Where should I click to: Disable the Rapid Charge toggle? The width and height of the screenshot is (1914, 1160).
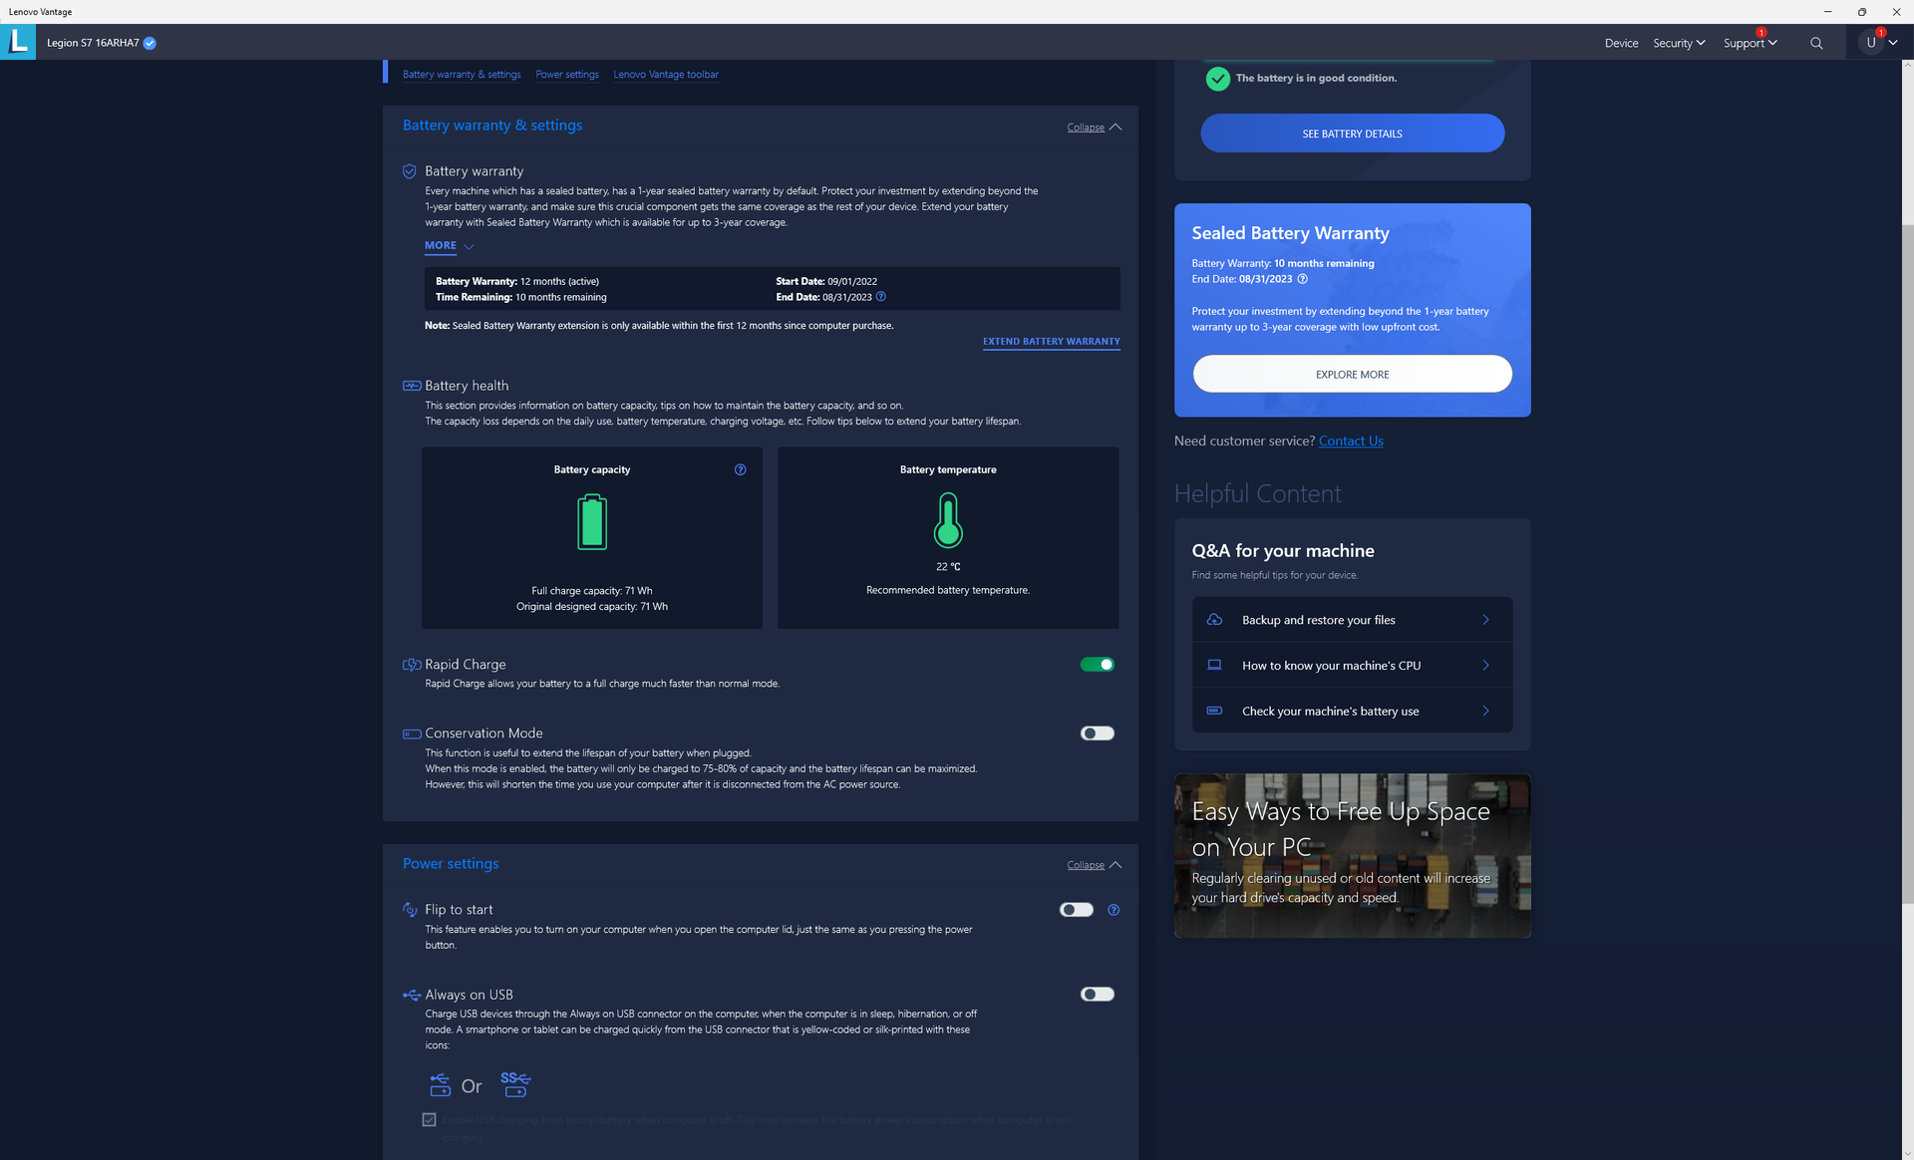pos(1097,665)
